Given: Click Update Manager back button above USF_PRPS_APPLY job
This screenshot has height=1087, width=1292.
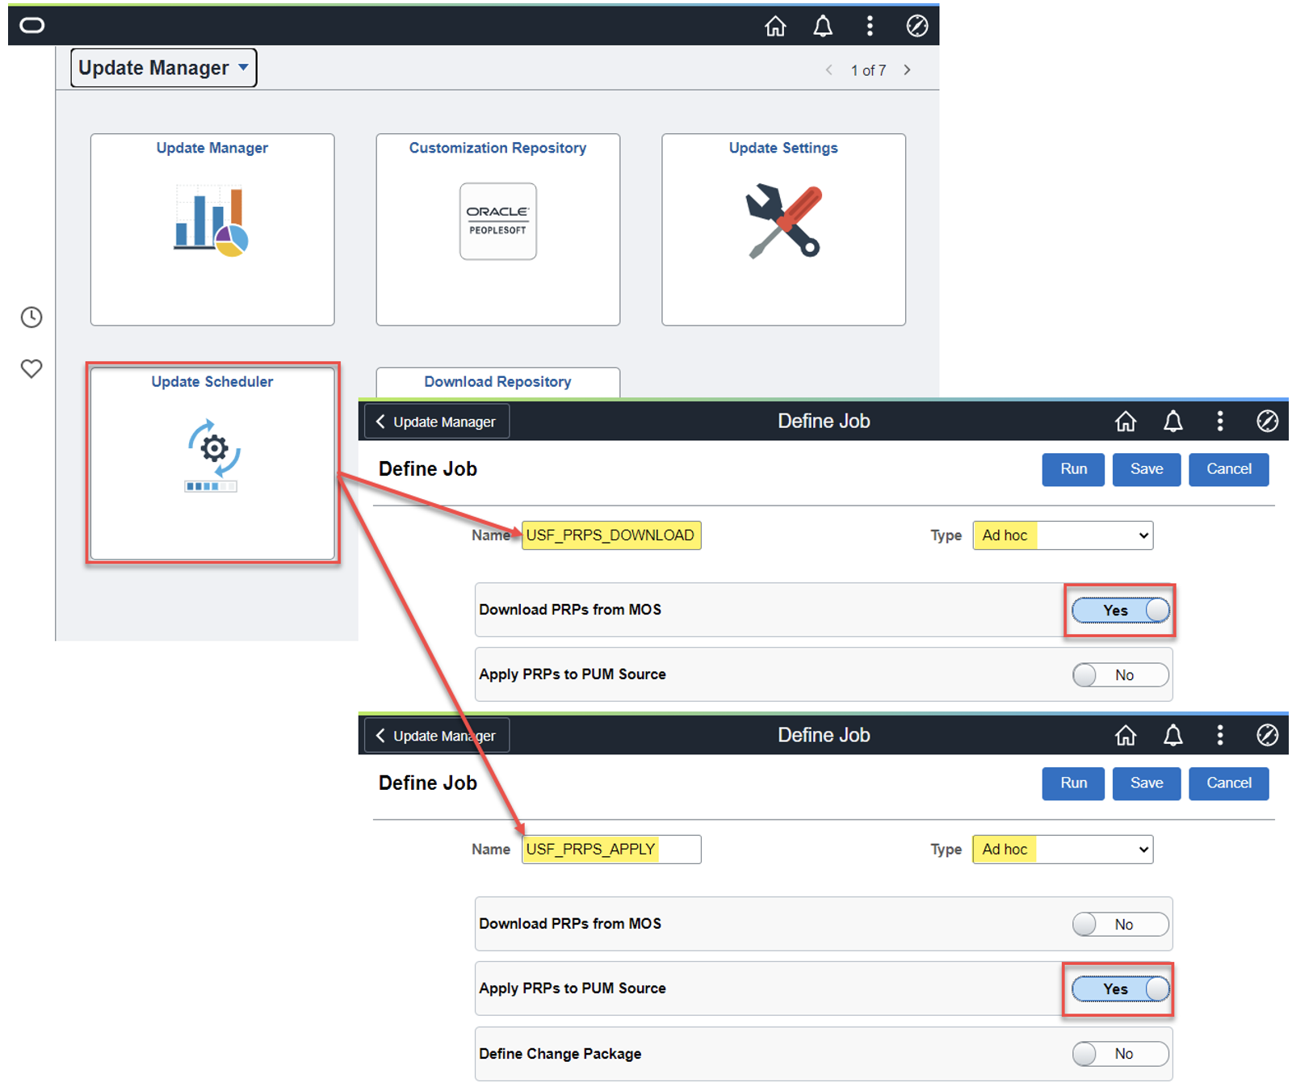Looking at the screenshot, I should click(x=437, y=736).
